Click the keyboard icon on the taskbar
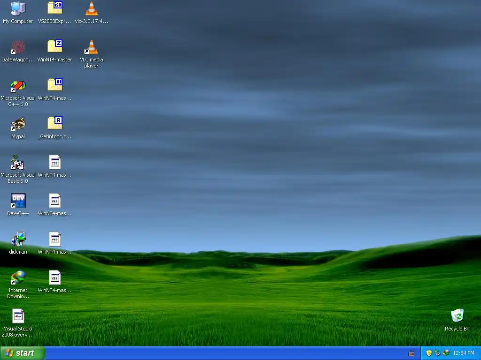The image size is (481, 360). [x=411, y=353]
